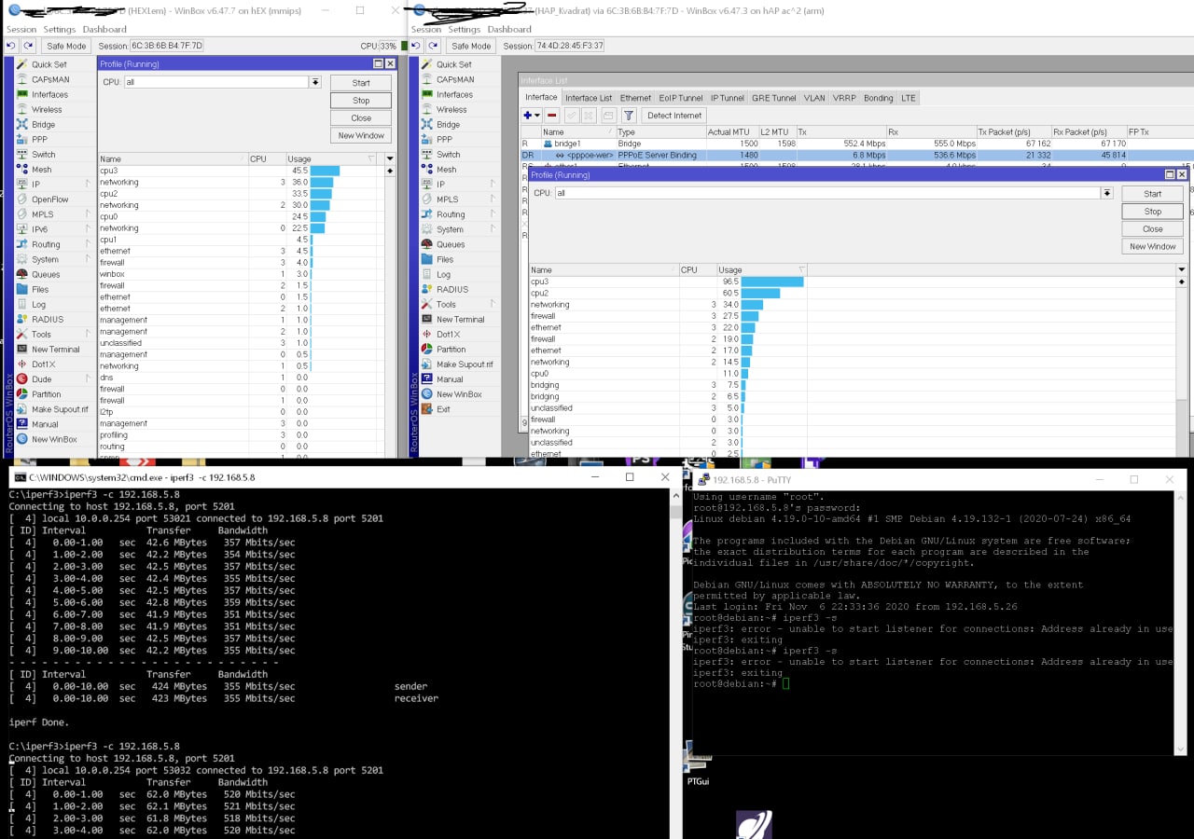Open CPU dropdown in hEX Profile window
The image size is (1194, 839).
(x=315, y=82)
